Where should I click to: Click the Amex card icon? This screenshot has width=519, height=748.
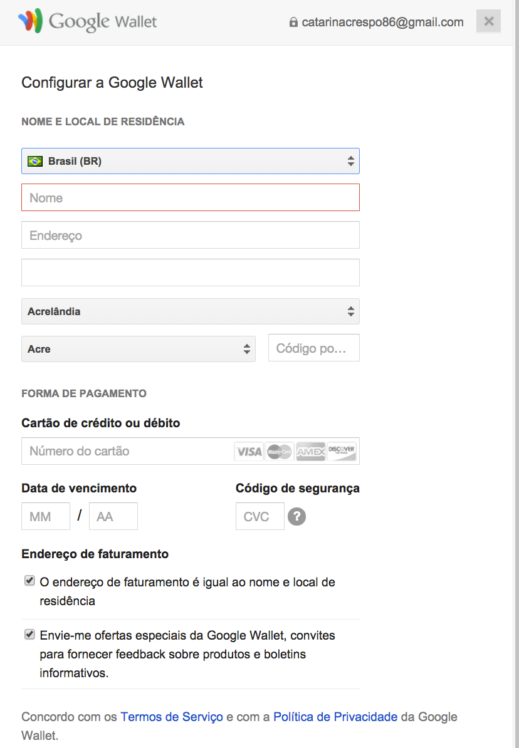coord(310,451)
